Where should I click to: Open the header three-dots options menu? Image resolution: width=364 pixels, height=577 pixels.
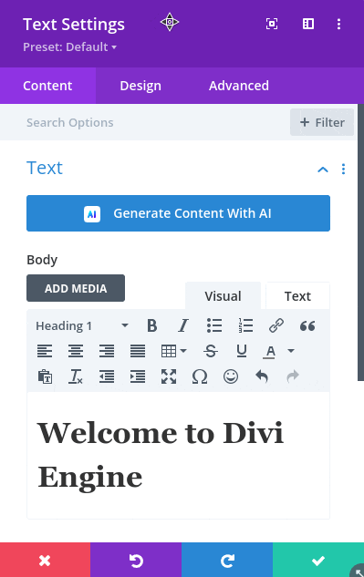338,24
